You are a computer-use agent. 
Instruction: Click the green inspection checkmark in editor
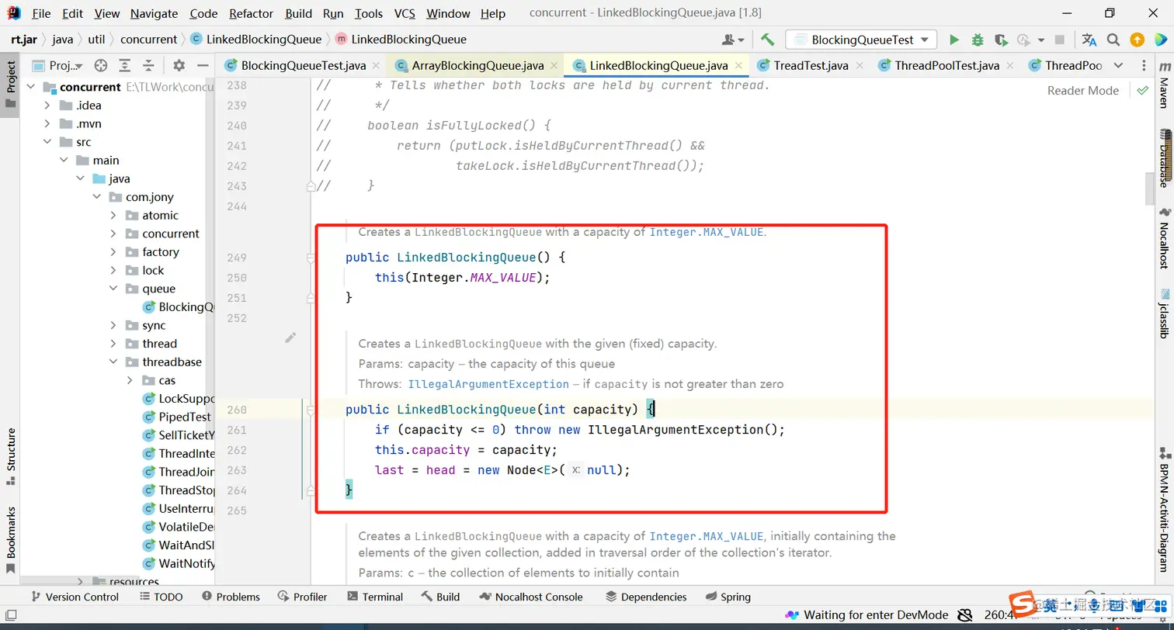click(1142, 90)
